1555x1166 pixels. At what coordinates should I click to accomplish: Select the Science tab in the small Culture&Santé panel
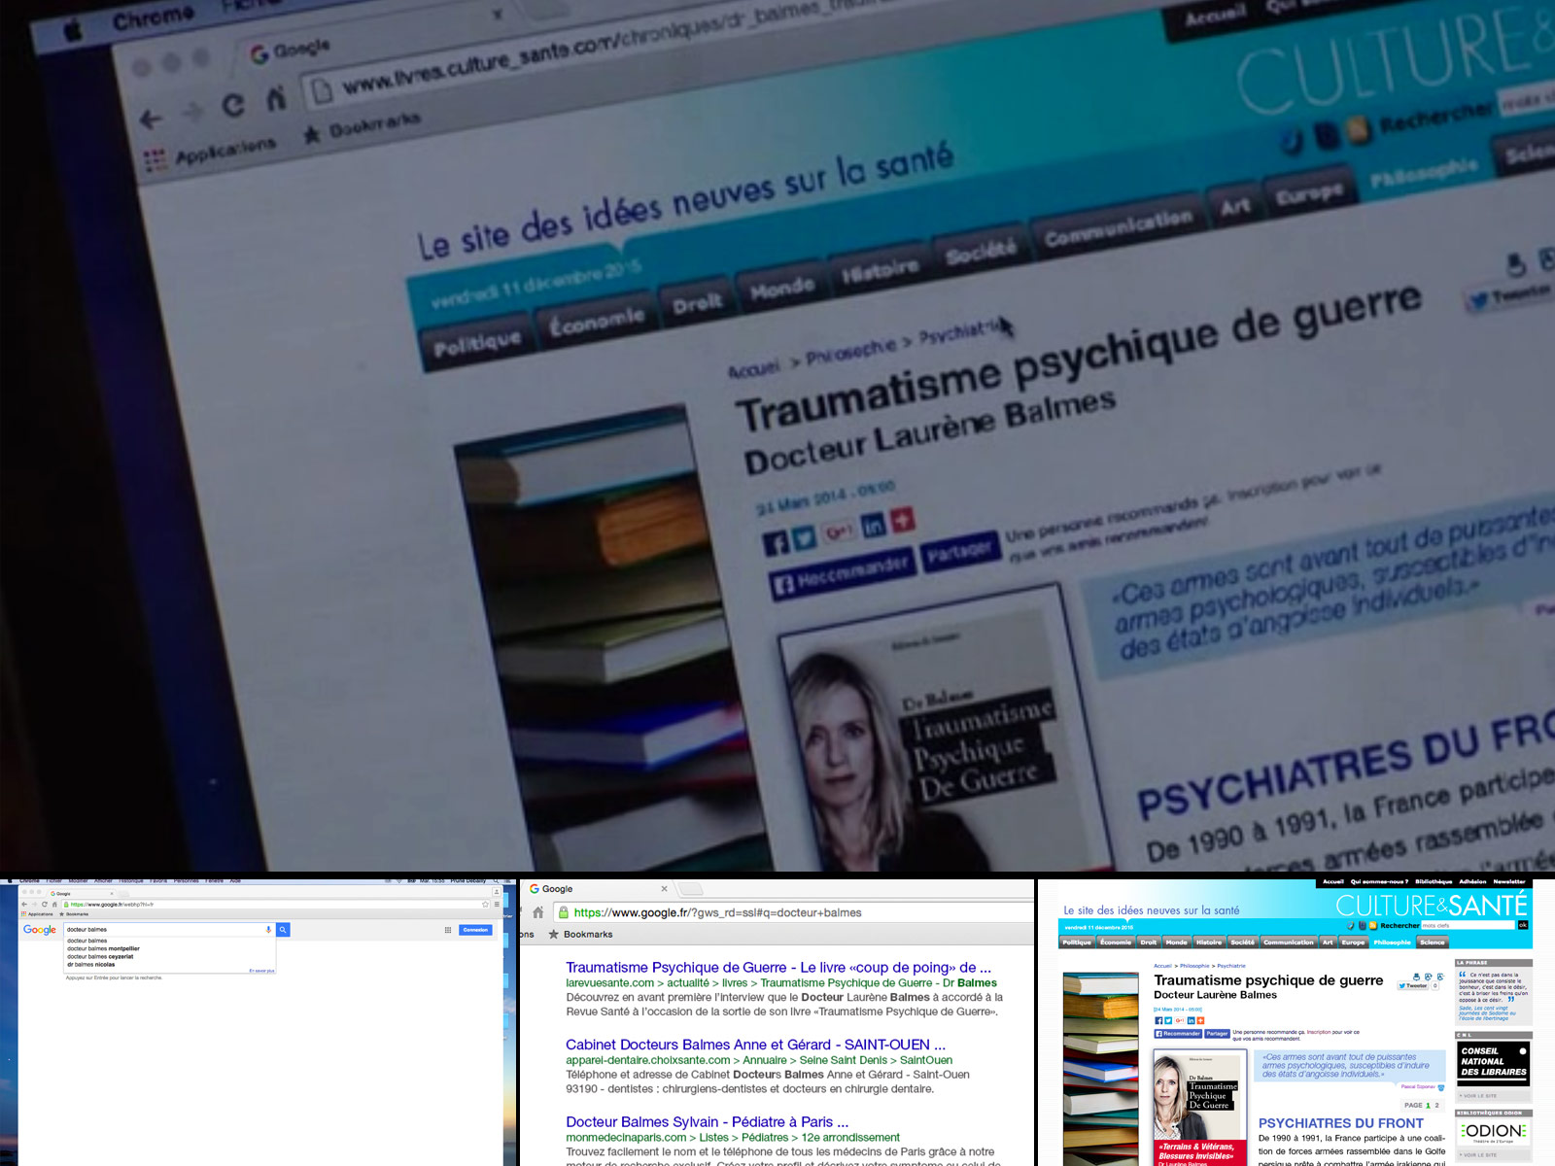(x=1433, y=943)
